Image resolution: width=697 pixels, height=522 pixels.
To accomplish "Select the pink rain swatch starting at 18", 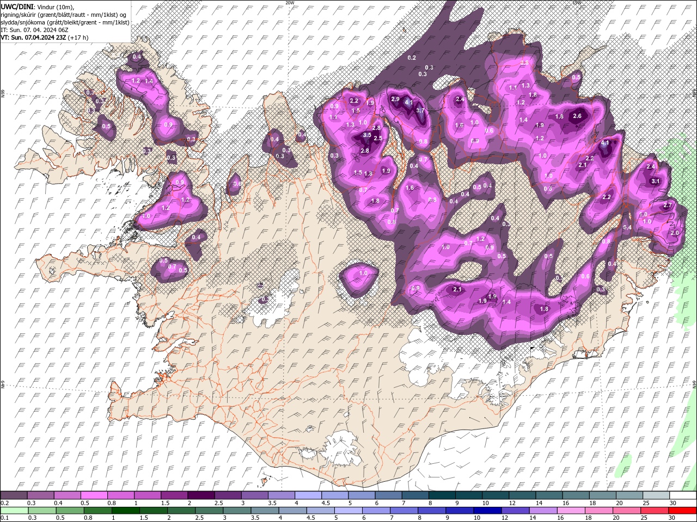I will point(598,511).
